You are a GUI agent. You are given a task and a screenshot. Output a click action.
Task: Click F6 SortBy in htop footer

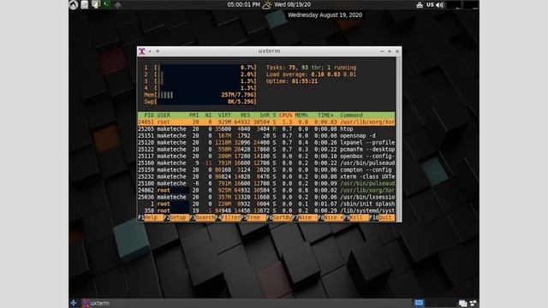point(279,217)
